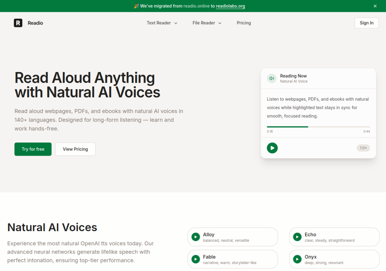Image resolution: width=386 pixels, height=271 pixels.
Task: Play the Echo voice sample
Action: (x=297, y=237)
